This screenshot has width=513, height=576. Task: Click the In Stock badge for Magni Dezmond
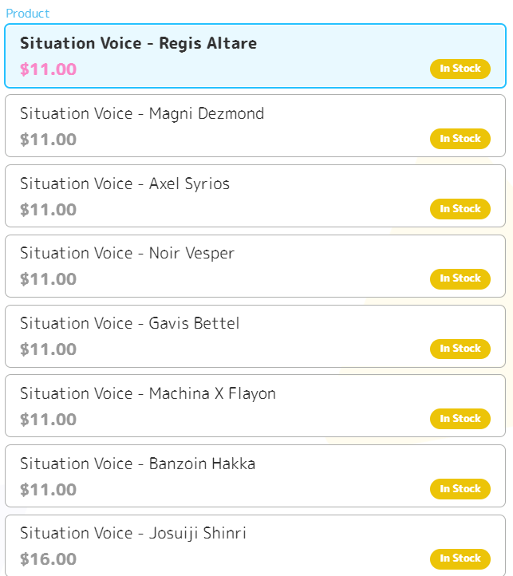click(x=460, y=139)
